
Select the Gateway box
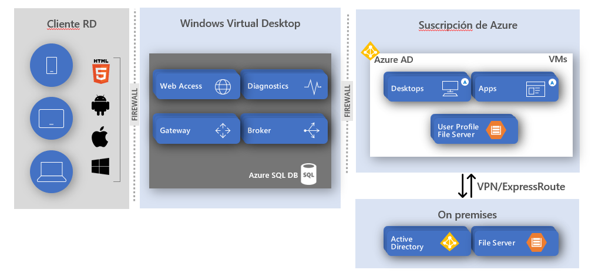point(197,129)
